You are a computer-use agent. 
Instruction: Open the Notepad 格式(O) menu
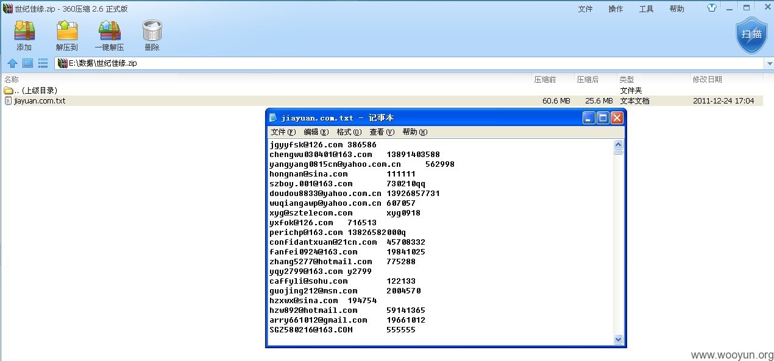point(349,132)
